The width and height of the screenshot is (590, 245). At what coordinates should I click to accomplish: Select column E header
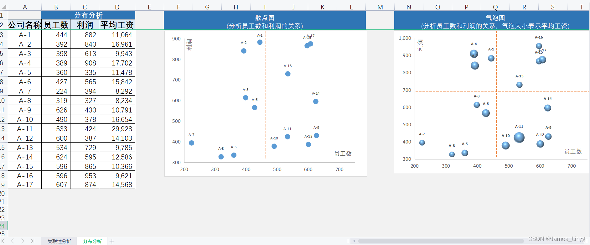tap(149, 7)
